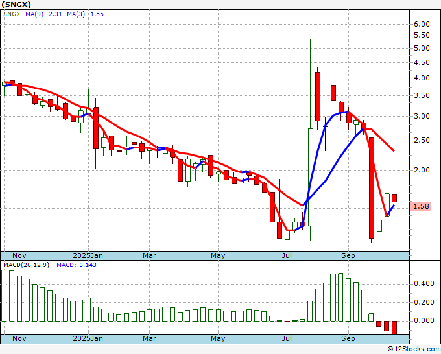Click the Sep marker on MACD panel axis
Image resolution: width=441 pixels, height=354 pixels.
[348, 338]
